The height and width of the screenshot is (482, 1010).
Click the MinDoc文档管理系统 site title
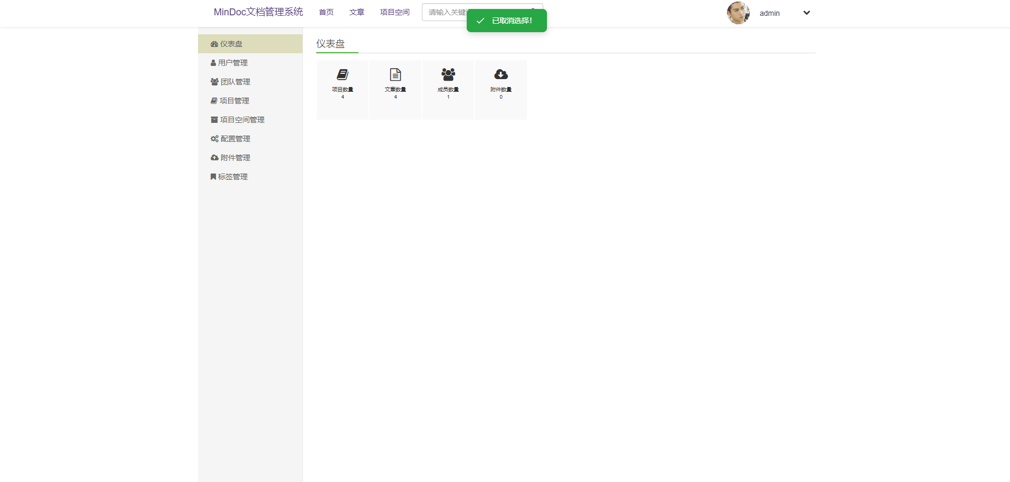pos(258,12)
